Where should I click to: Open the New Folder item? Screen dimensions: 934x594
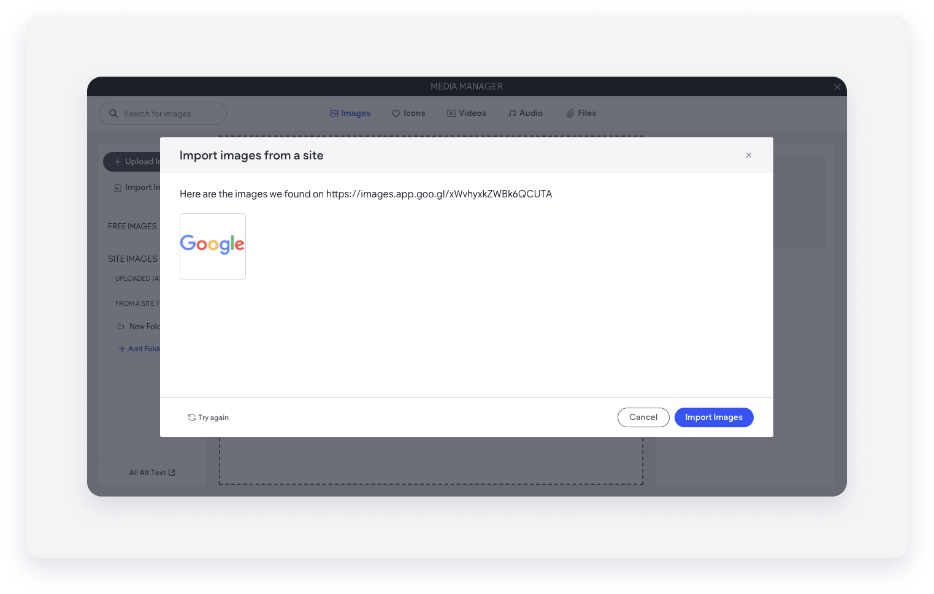click(139, 327)
